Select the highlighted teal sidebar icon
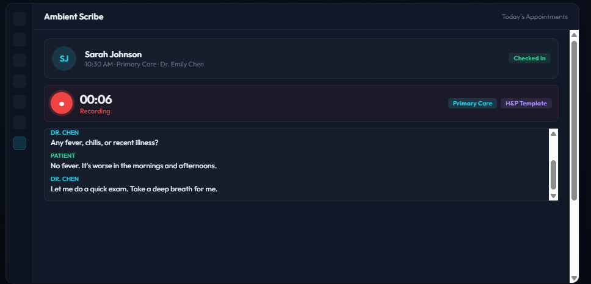Screen dimensions: 591x284 tap(20, 143)
